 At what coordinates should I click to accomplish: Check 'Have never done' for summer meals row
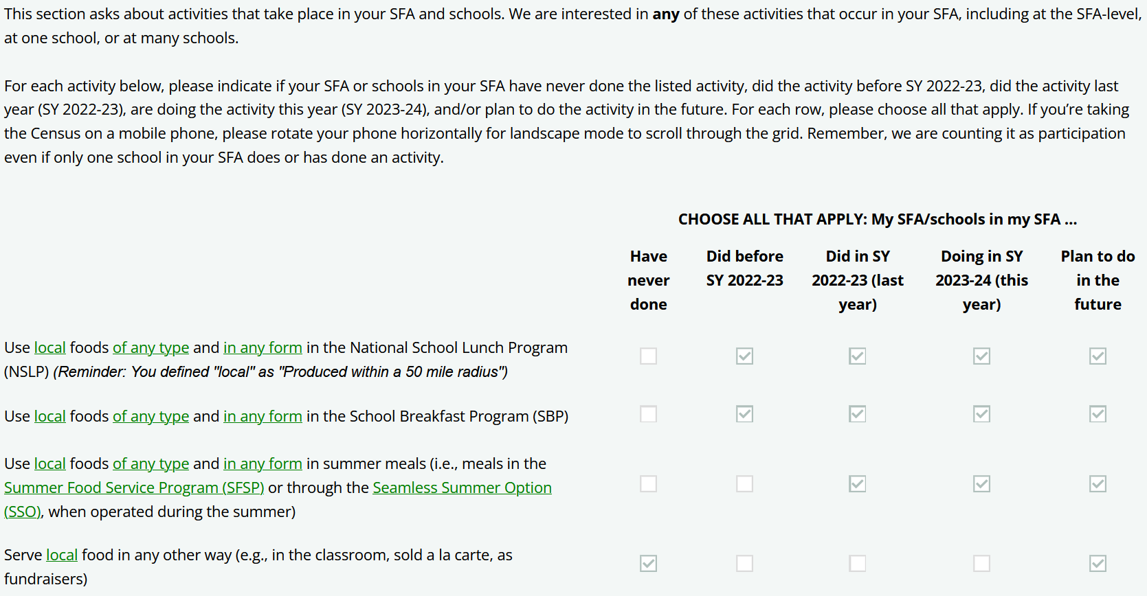648,484
